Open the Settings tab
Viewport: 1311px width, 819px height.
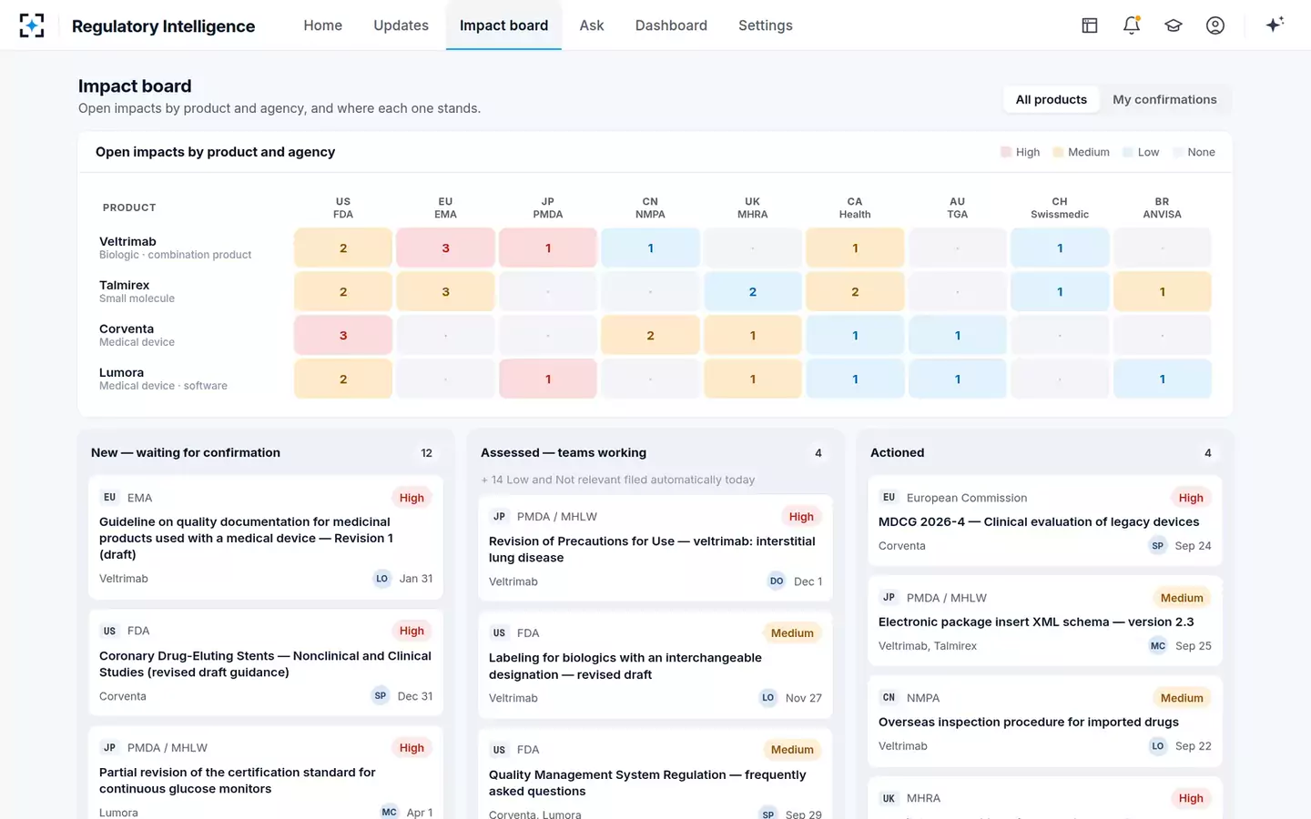[x=766, y=25]
